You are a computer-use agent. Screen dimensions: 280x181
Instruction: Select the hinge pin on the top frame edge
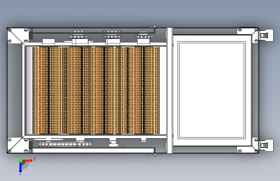[155, 26]
